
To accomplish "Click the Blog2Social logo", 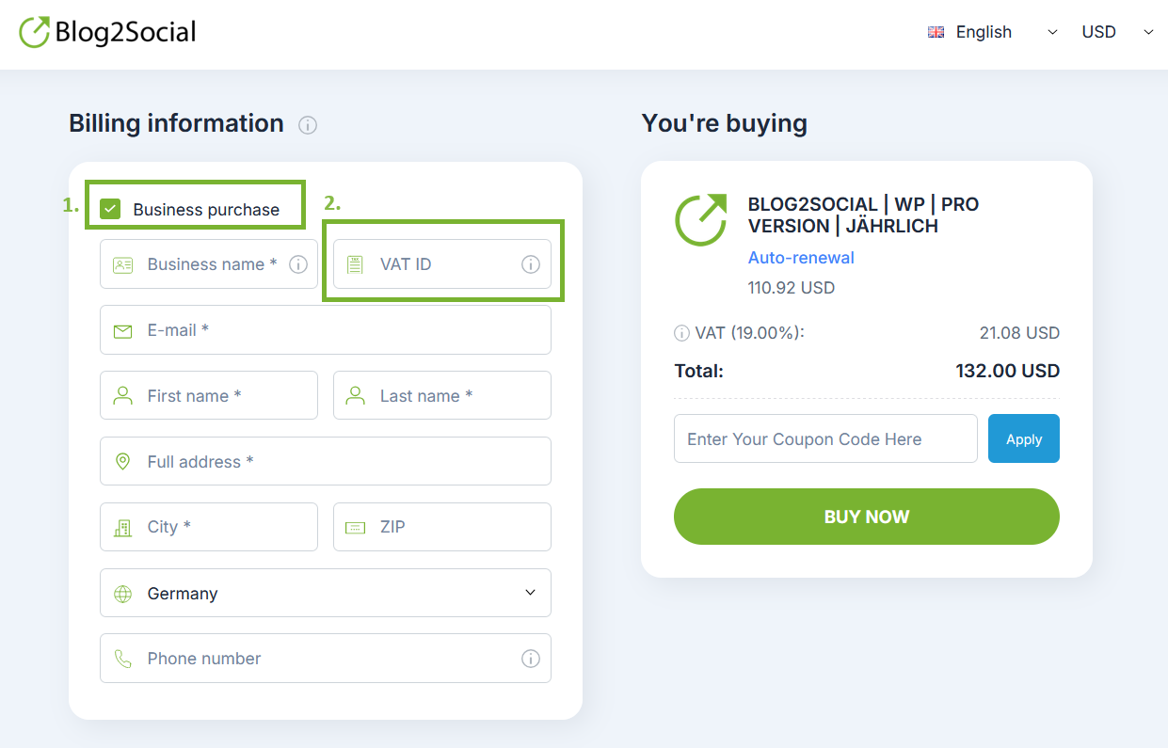I will (x=108, y=31).
